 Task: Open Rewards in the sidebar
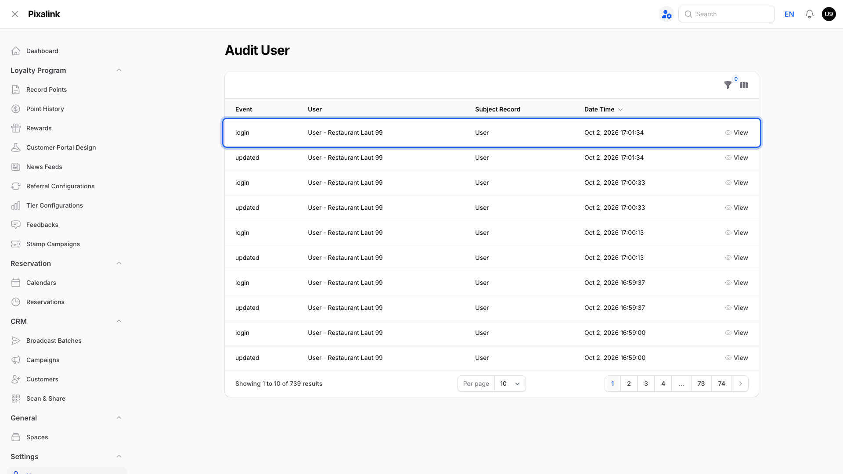pyautogui.click(x=39, y=128)
